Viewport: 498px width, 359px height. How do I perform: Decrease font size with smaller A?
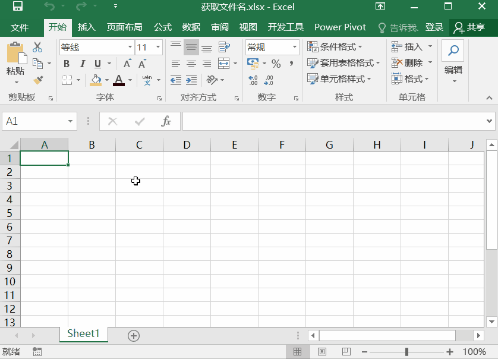pos(142,64)
